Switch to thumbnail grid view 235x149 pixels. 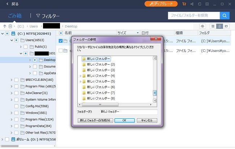tap(213, 26)
